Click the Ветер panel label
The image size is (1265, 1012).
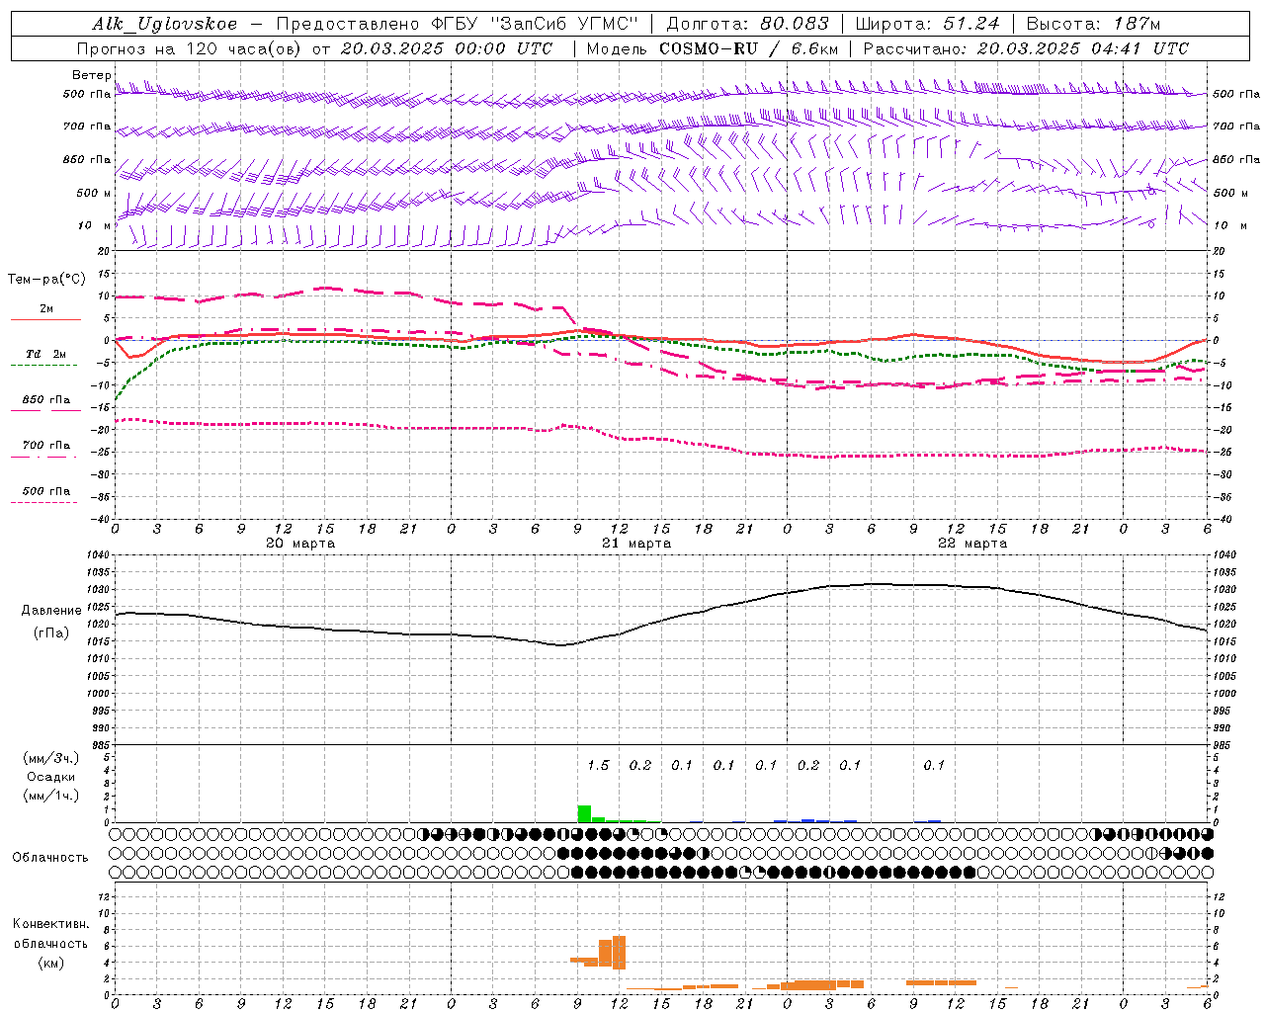(x=91, y=75)
